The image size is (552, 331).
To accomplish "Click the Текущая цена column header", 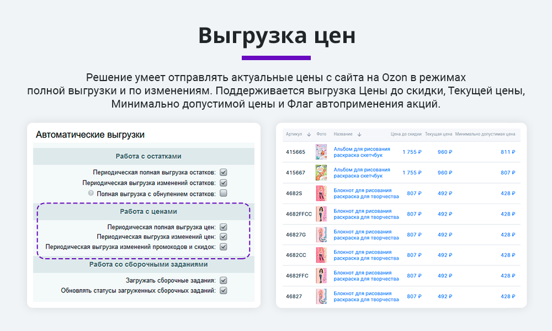I will (438, 134).
